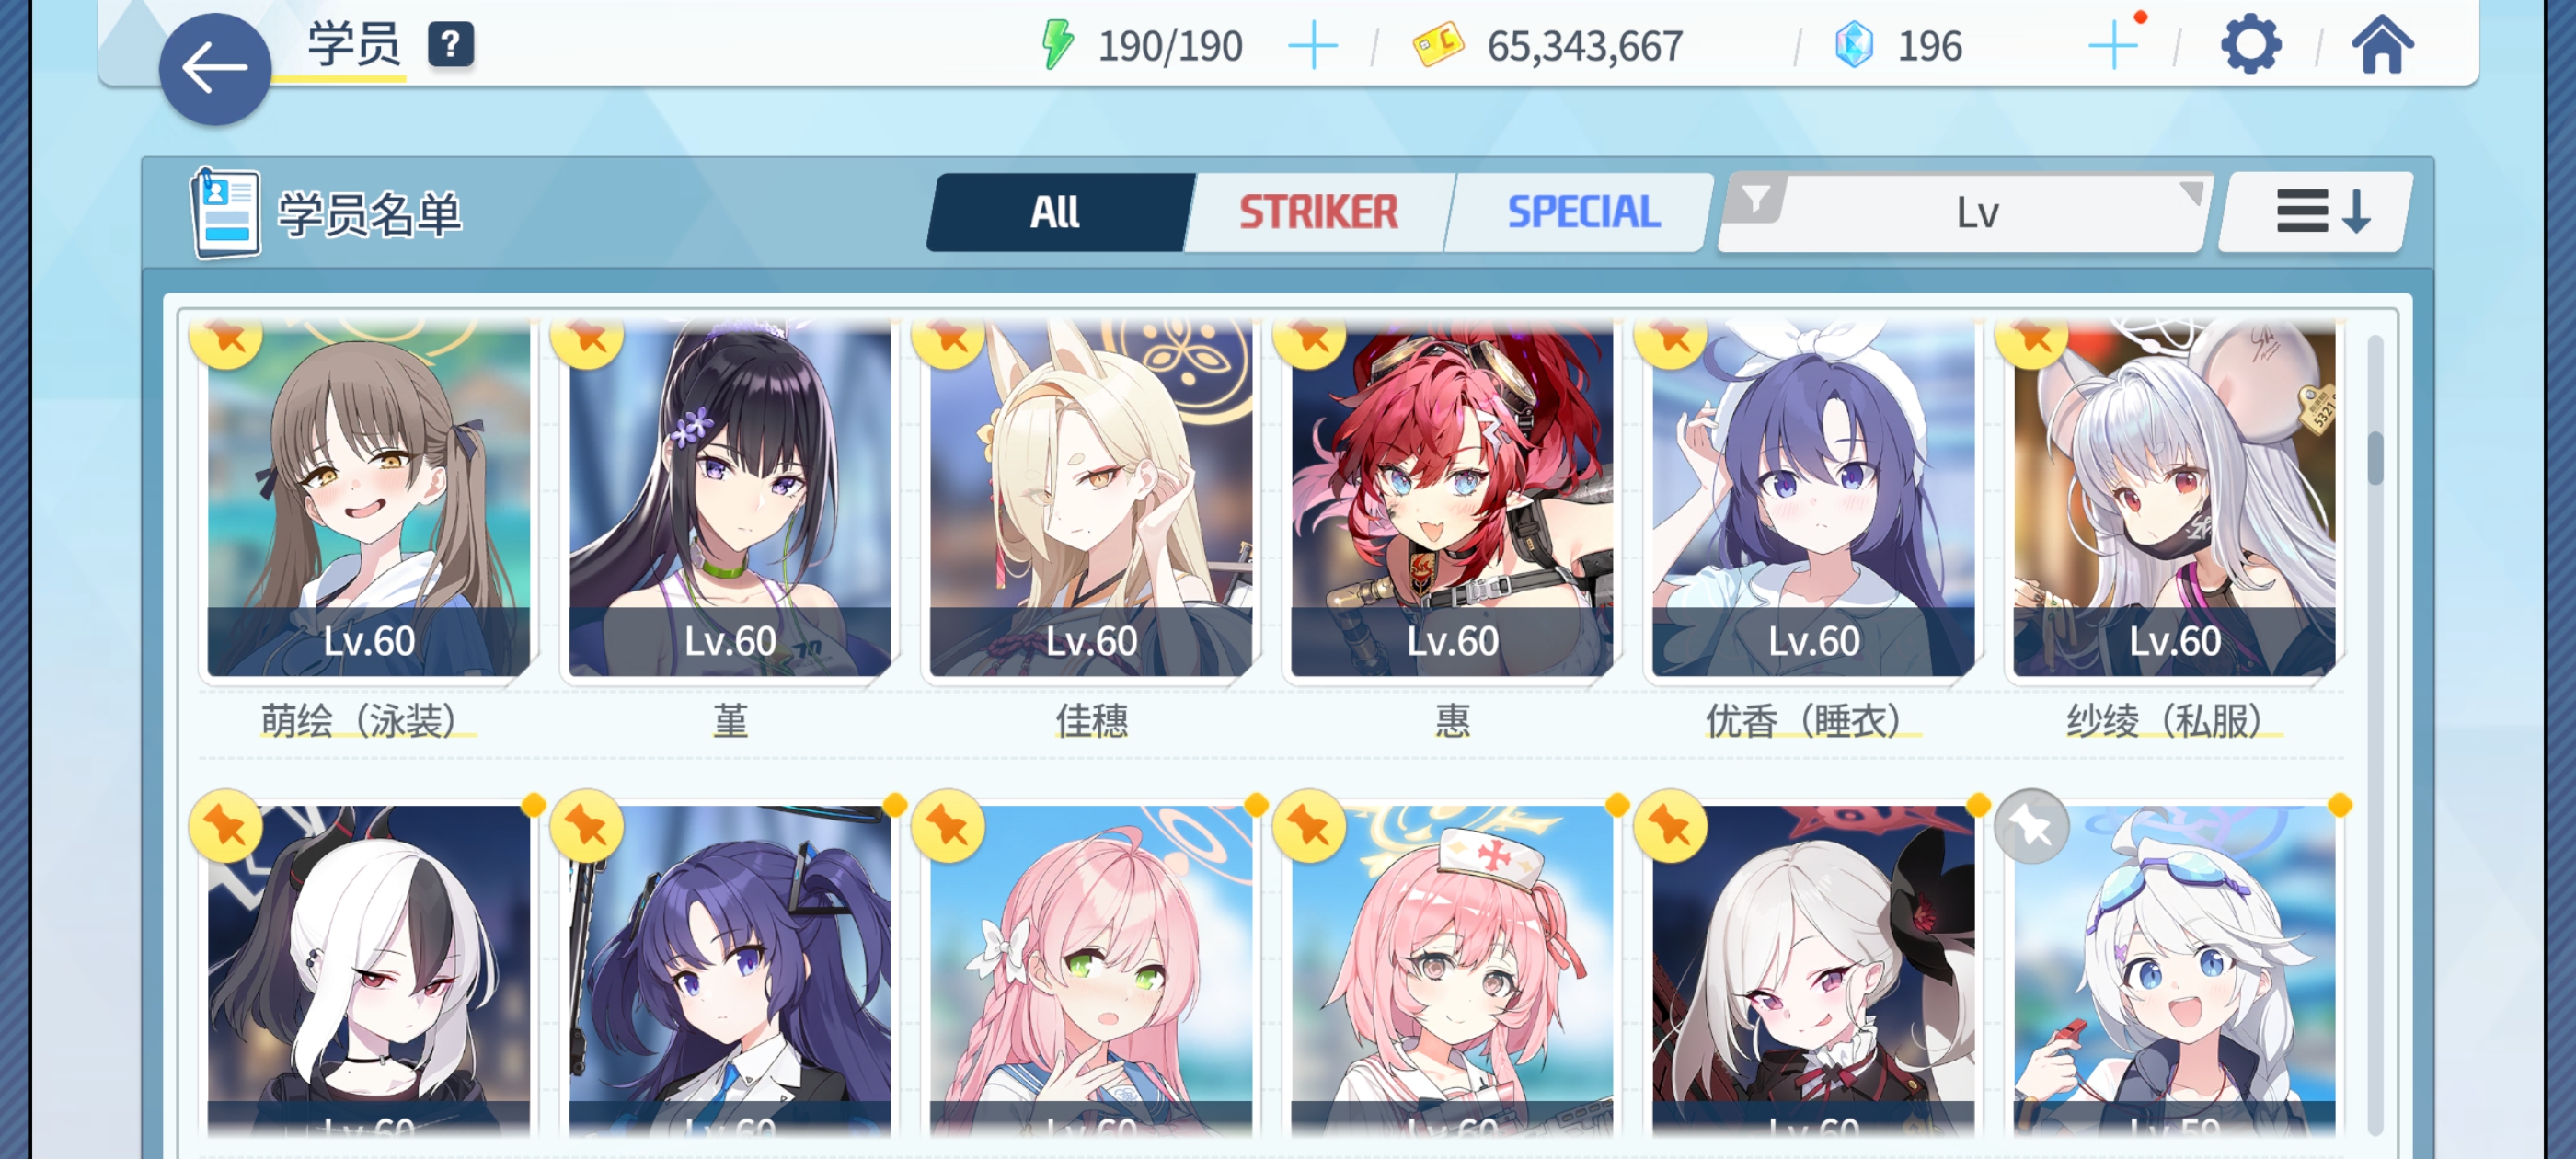Screen dimensions: 2576x1159
Task: Return to lobby via the home icon
Action: 2382,45
